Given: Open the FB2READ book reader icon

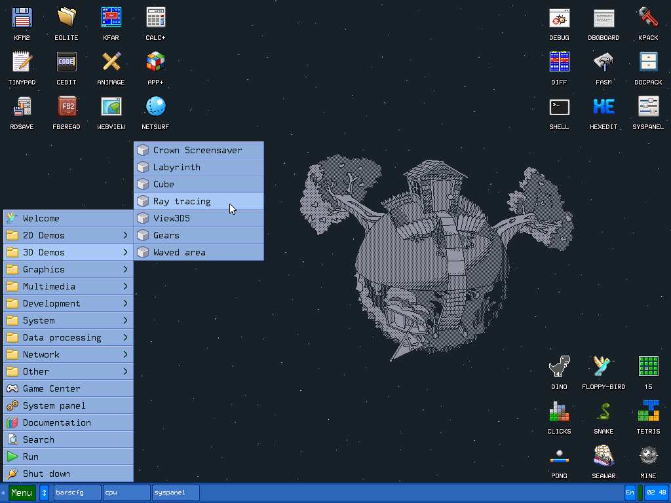Looking at the screenshot, I should (66, 107).
